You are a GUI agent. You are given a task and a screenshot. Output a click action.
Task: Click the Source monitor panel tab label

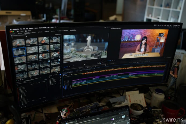coord(72,30)
